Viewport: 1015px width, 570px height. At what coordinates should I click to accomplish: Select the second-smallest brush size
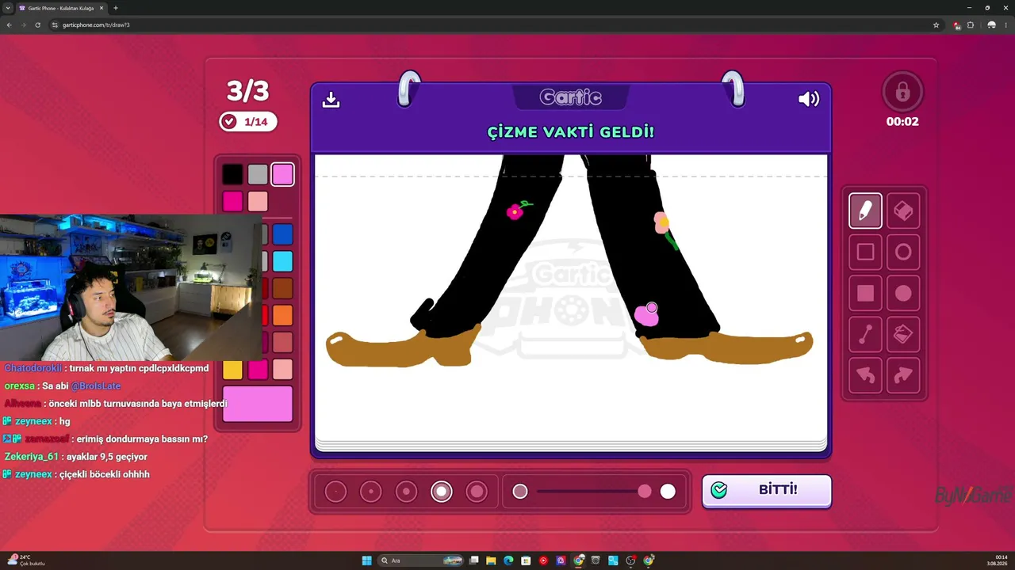click(370, 492)
